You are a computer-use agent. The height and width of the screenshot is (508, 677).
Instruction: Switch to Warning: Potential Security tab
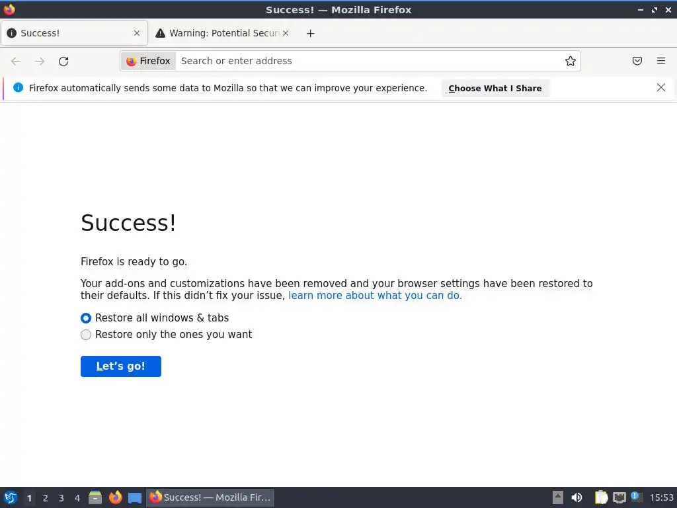(222, 33)
